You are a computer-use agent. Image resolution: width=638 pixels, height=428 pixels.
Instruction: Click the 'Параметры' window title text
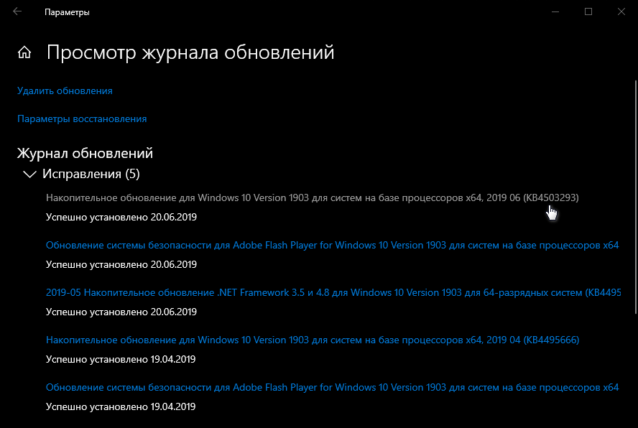(67, 12)
